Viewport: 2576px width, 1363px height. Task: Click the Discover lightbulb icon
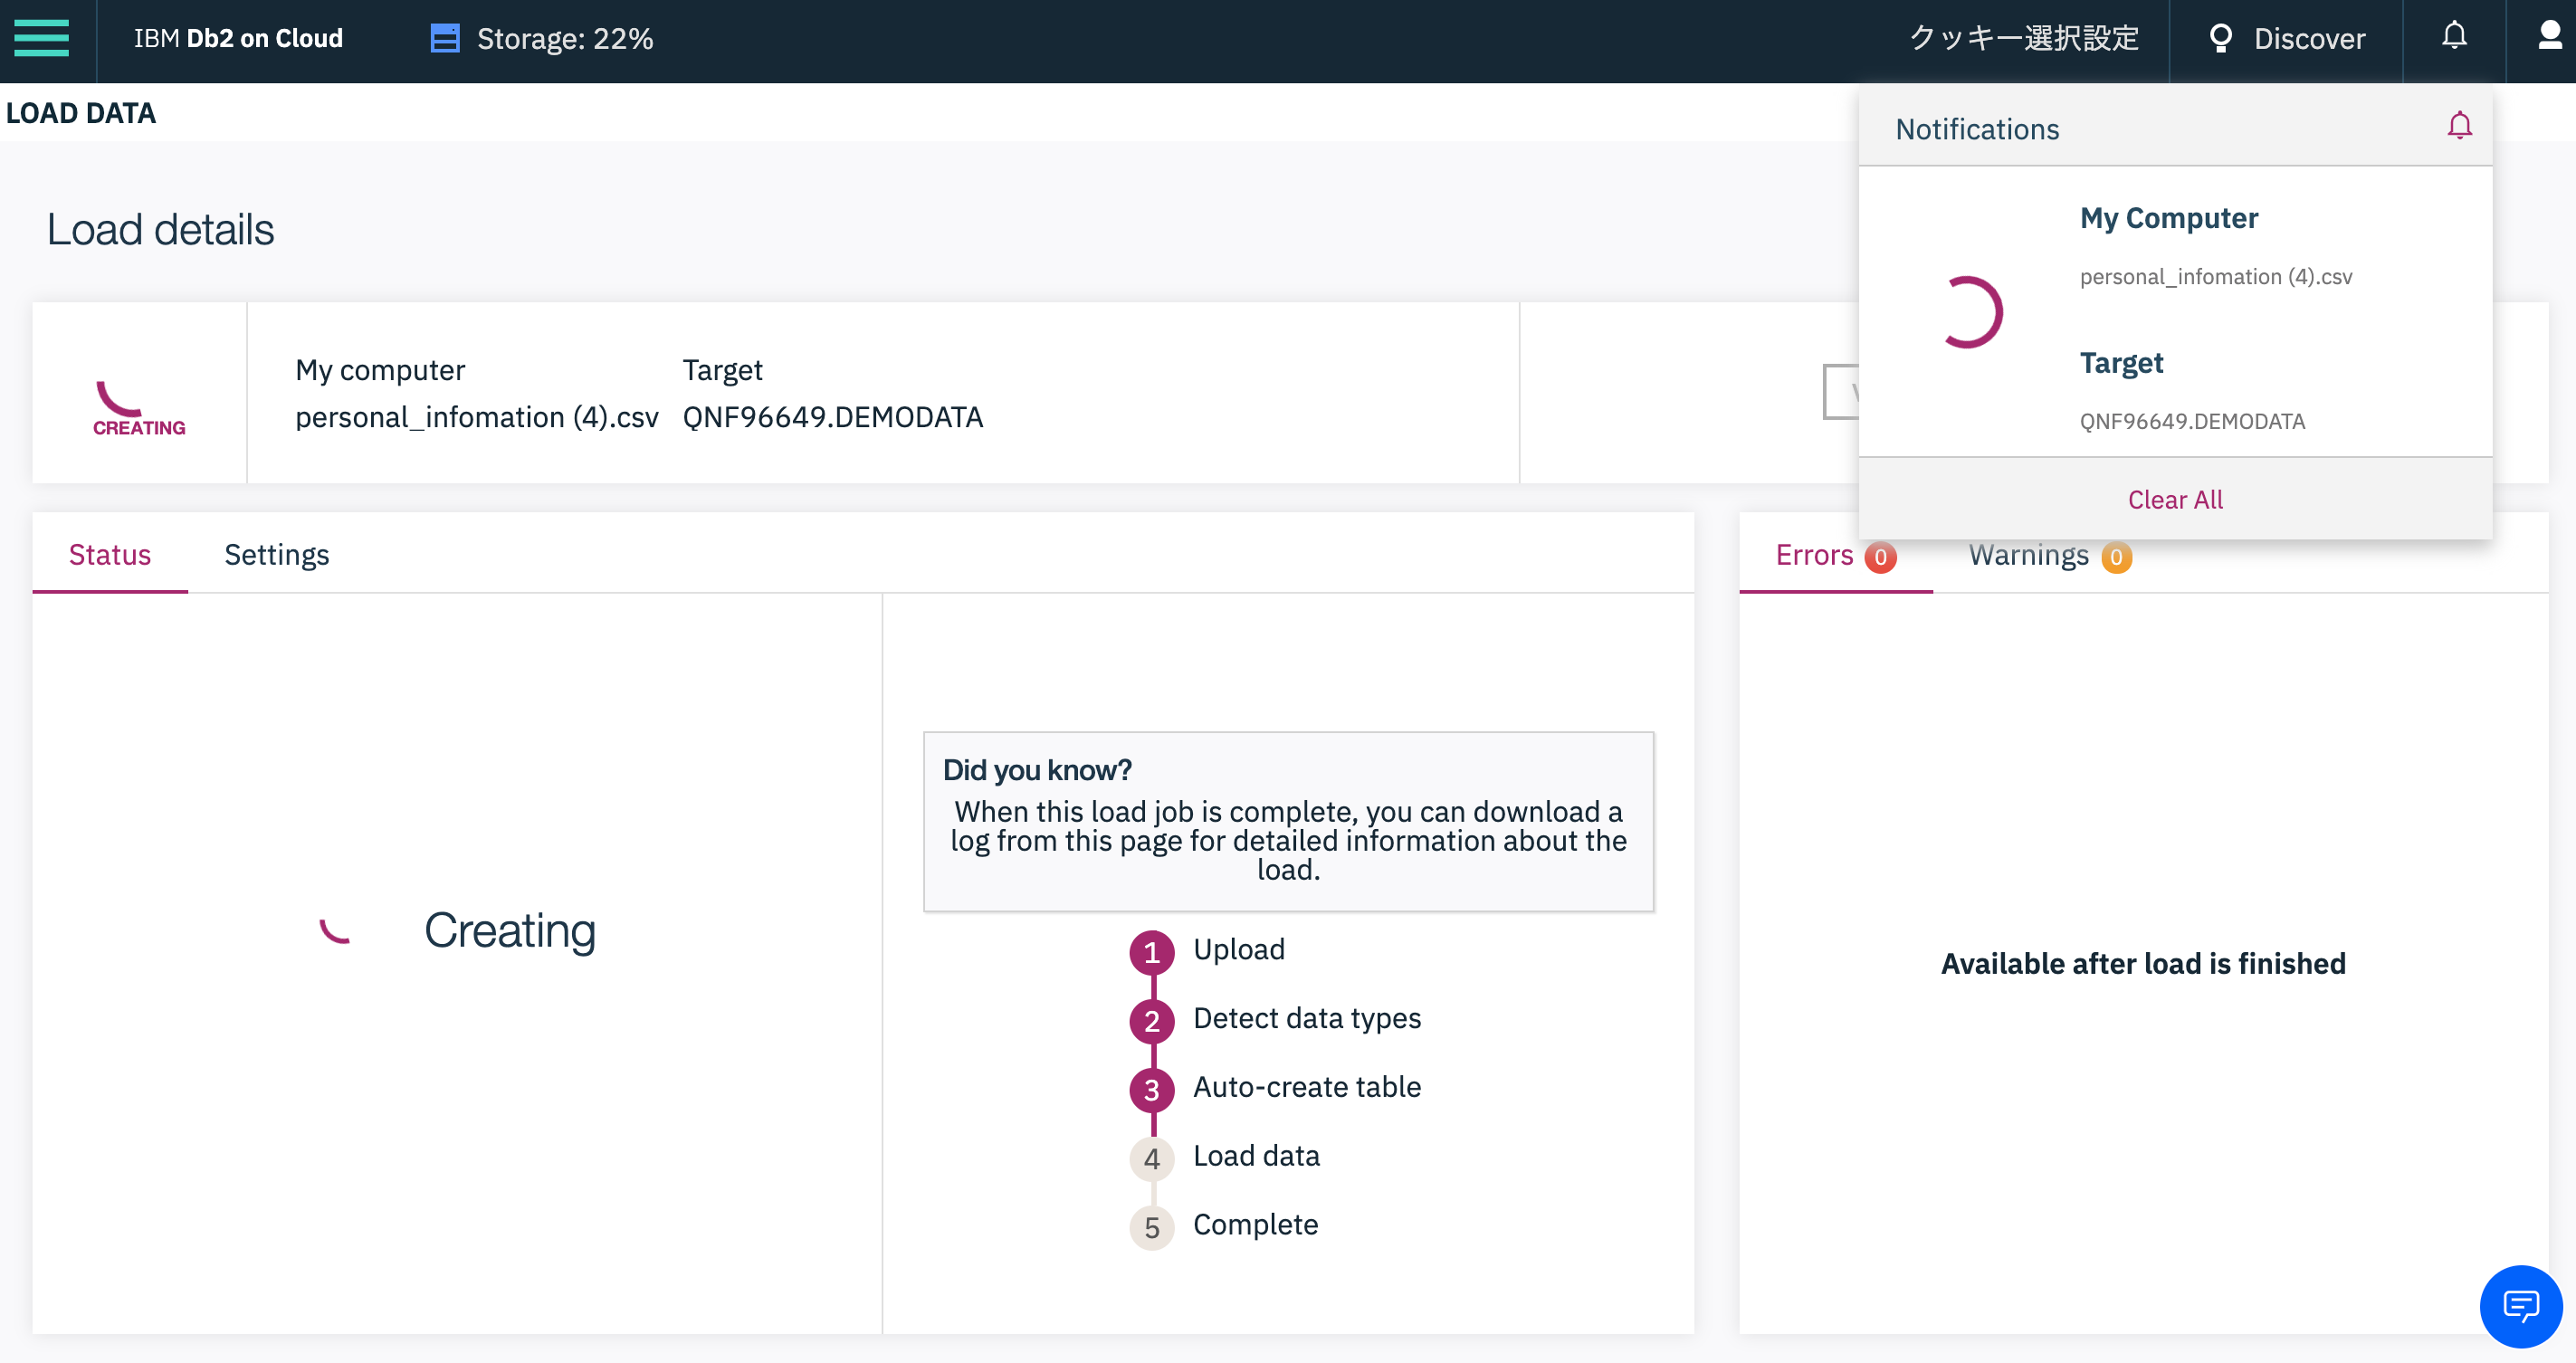pyautogui.click(x=2220, y=38)
